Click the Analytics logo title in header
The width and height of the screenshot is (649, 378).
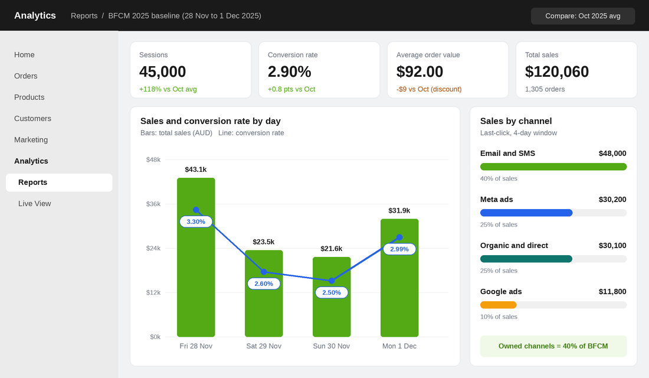click(35, 15)
